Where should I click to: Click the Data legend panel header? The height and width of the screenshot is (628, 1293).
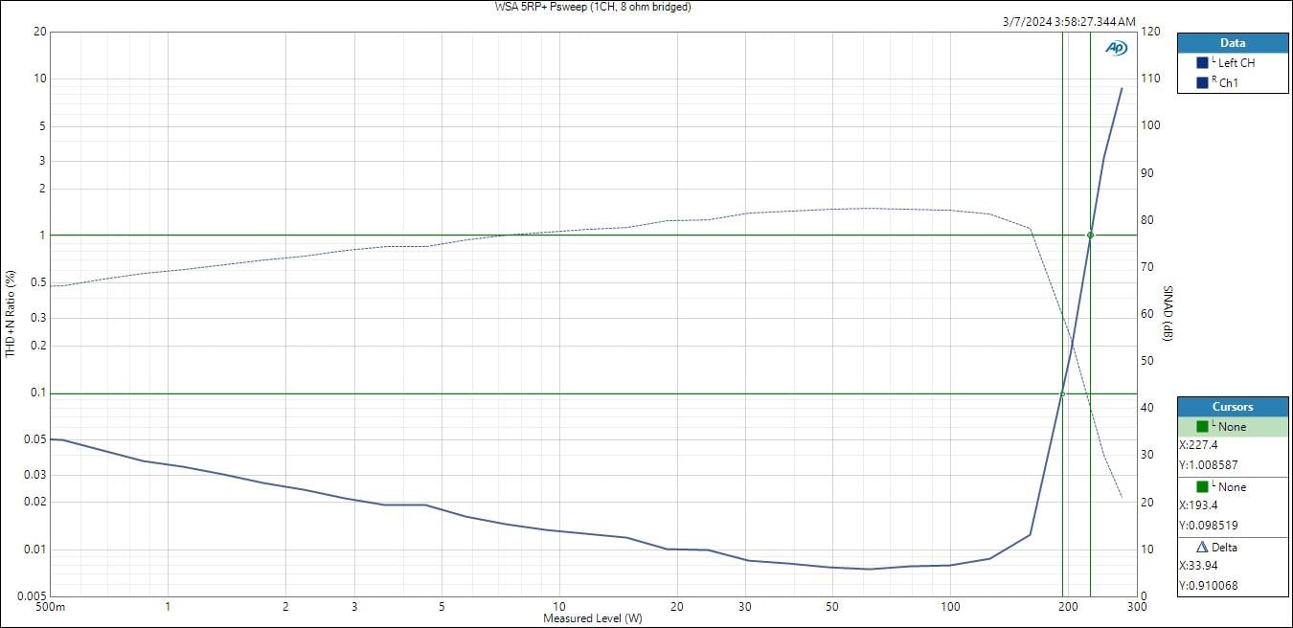point(1233,43)
